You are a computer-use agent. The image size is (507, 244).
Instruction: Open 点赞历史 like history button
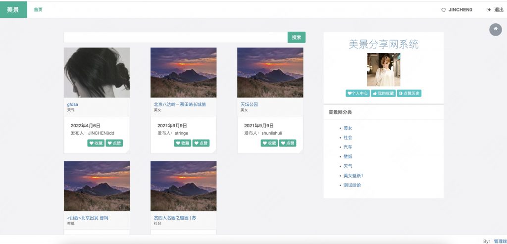(x=409, y=93)
